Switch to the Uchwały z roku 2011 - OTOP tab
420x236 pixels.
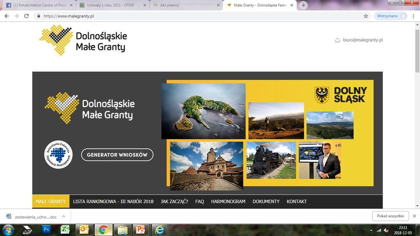point(112,5)
